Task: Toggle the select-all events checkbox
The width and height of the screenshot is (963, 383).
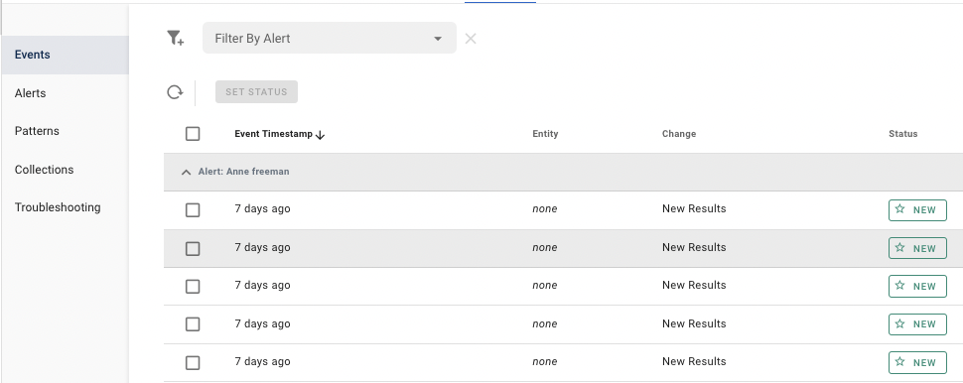Action: 193,134
